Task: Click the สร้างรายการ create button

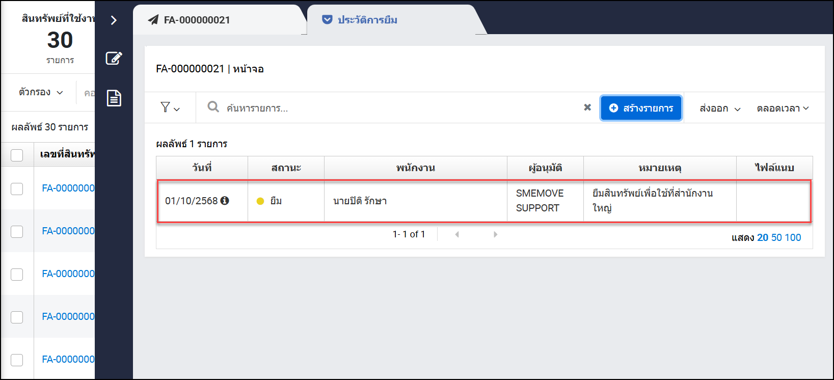Action: pyautogui.click(x=641, y=108)
